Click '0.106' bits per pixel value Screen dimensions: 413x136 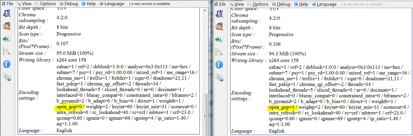[275, 44]
